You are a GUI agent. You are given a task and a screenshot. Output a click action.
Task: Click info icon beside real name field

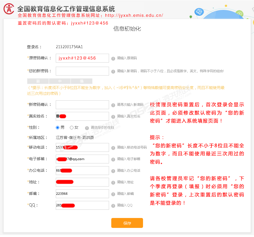click(x=113, y=116)
